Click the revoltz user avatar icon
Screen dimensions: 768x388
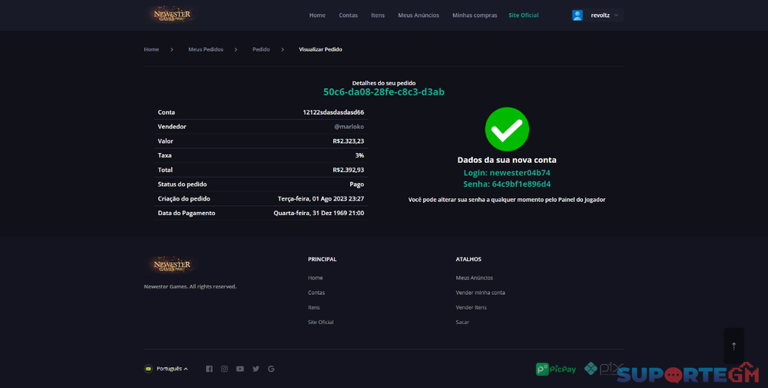pos(578,15)
